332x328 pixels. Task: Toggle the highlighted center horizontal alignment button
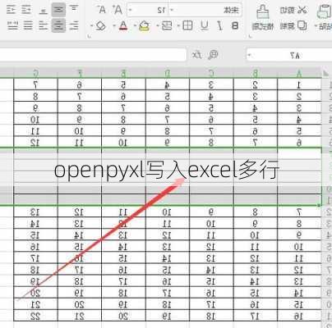tap(58, 25)
